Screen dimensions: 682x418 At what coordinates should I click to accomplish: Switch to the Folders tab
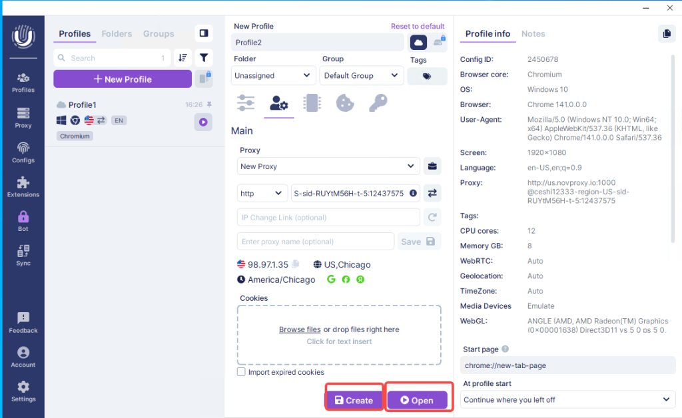(117, 34)
